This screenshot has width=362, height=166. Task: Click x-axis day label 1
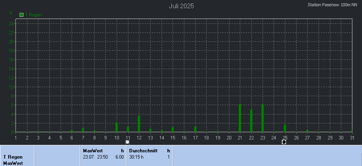click(x=16, y=138)
